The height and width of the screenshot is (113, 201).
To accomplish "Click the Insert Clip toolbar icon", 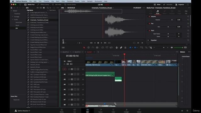I will tap(103, 47).
